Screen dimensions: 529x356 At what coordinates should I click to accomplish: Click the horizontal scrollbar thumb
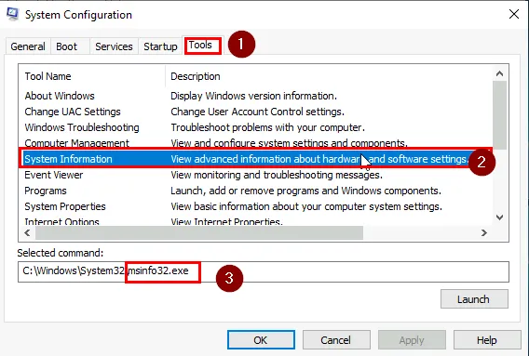pyautogui.click(x=199, y=232)
